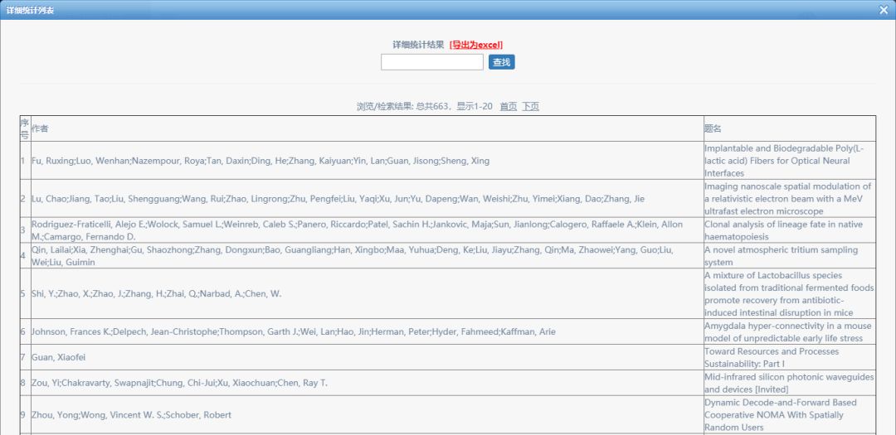Select title Mid-infrared silicon photonic waveguides

pyautogui.click(x=789, y=383)
